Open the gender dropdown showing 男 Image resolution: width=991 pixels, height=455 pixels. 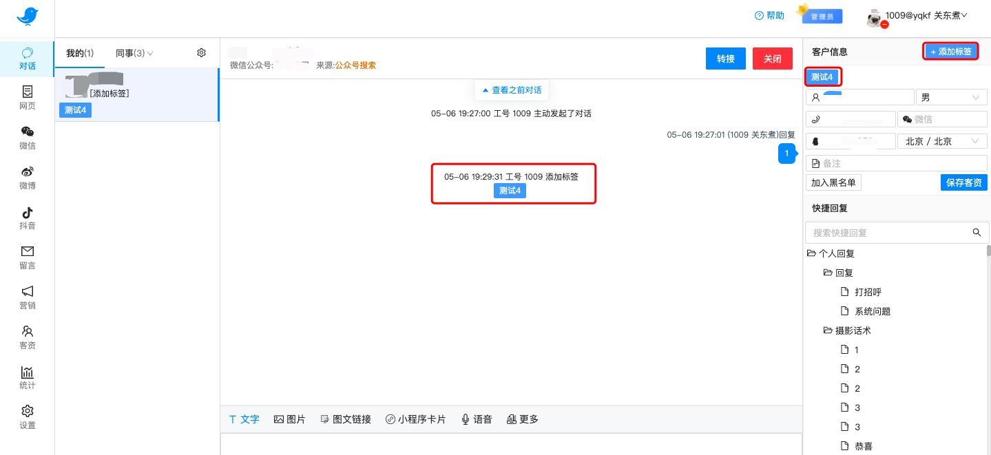click(951, 98)
